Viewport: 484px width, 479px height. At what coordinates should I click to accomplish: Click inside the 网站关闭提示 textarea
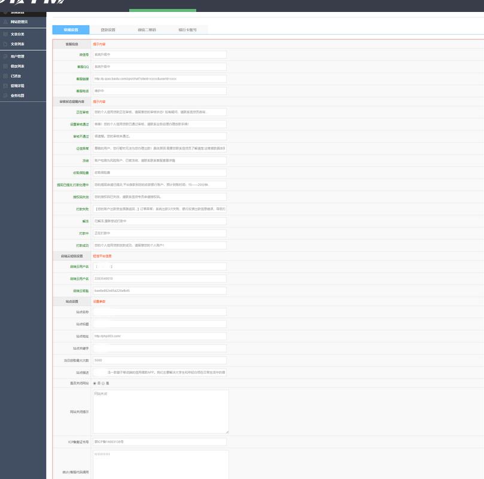(x=160, y=411)
